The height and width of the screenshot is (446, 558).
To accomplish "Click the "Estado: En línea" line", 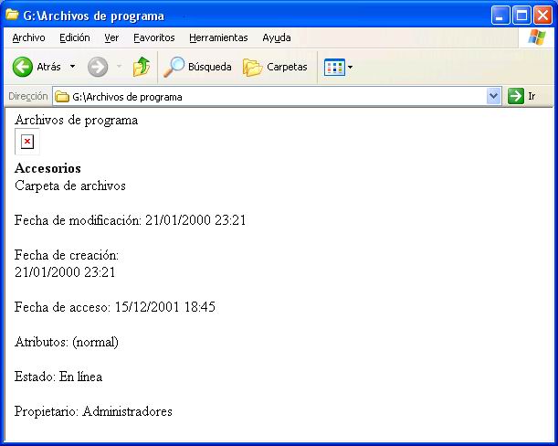I will [58, 377].
